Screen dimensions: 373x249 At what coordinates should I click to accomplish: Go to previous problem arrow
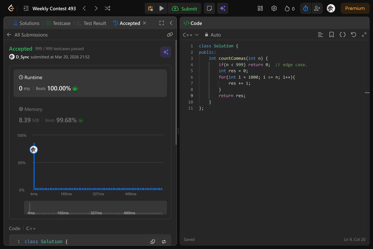[x=84, y=8]
